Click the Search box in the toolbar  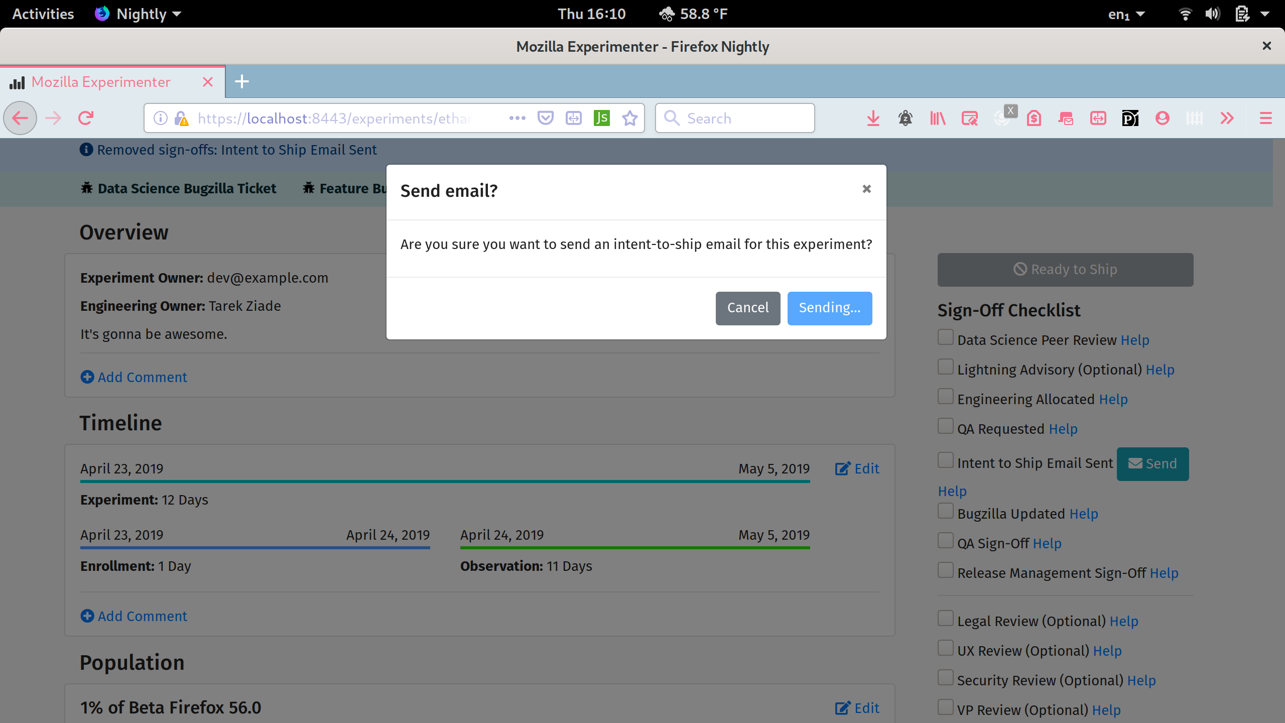pyautogui.click(x=735, y=118)
